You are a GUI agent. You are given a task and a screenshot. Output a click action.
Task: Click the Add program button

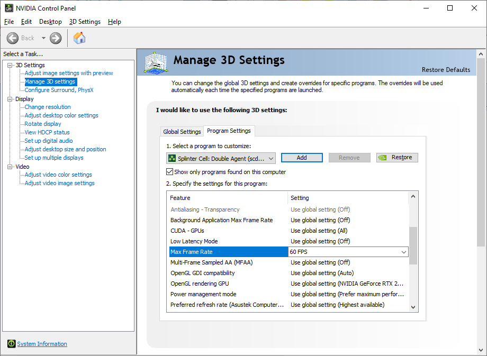302,158
